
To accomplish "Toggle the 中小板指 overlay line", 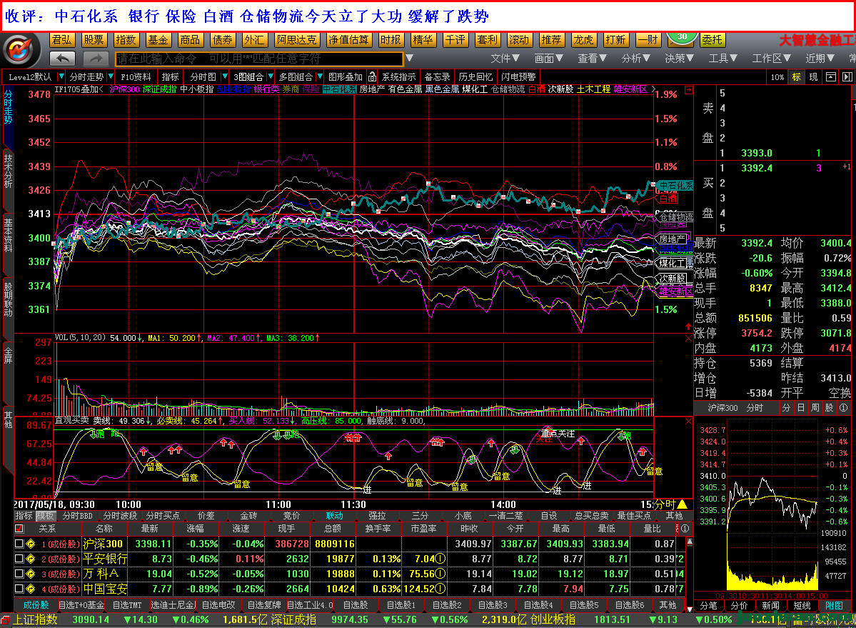I will pyautogui.click(x=196, y=89).
